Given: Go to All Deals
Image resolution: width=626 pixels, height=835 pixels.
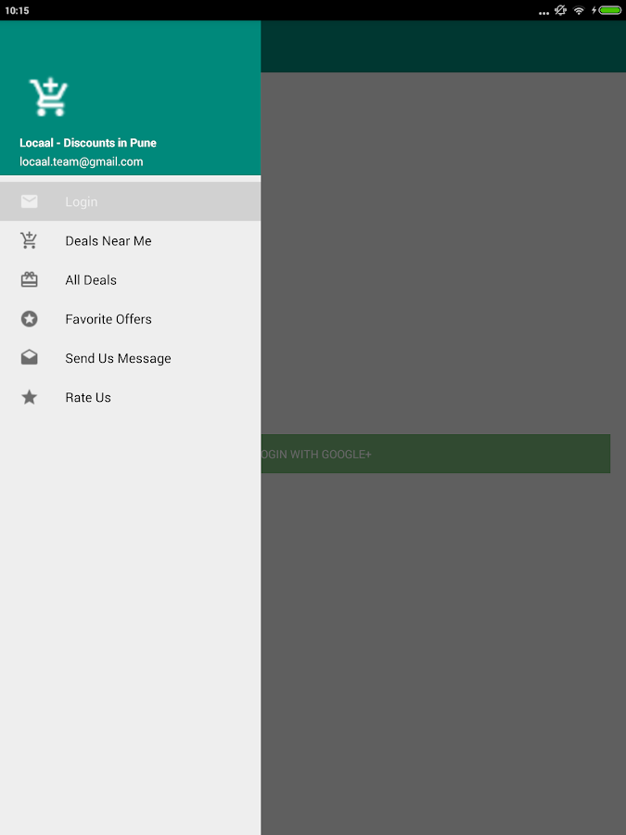Looking at the screenshot, I should [131, 280].
